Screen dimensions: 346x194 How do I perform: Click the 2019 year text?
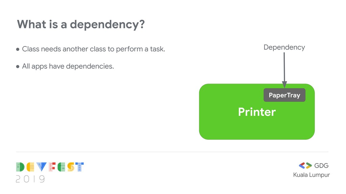tap(30, 179)
